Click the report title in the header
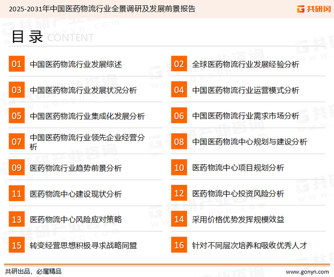 [x=102, y=9]
